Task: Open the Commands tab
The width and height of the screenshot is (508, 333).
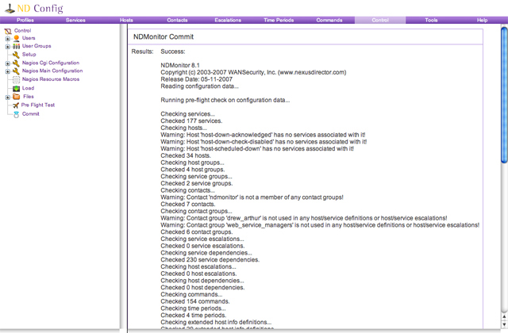Action: pyautogui.click(x=329, y=20)
